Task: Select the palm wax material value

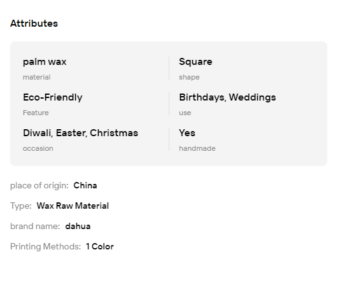Action: click(45, 62)
